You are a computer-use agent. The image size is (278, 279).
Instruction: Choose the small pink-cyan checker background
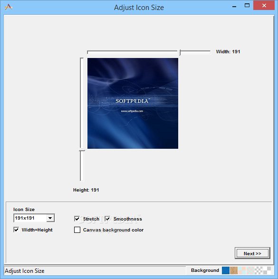coord(250,270)
